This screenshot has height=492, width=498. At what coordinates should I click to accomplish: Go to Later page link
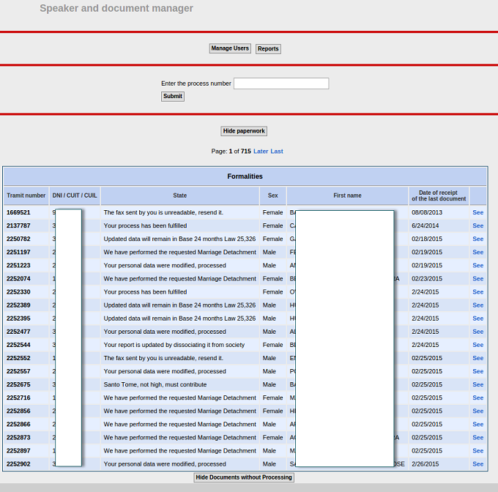(261, 152)
